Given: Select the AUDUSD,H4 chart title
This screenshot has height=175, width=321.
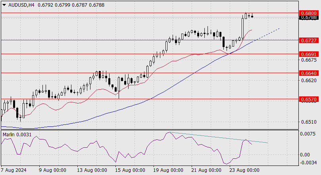Looking at the screenshot, I should tap(21, 5).
